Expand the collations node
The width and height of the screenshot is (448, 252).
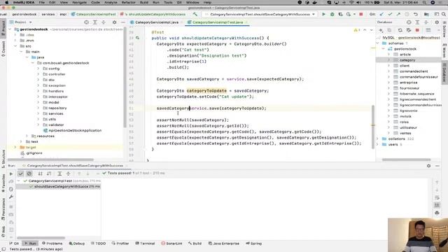click(378, 139)
